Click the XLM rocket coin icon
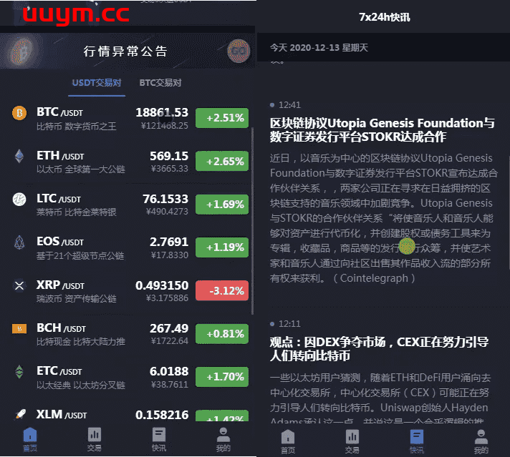510x457 pixels. pyautogui.click(x=19, y=415)
